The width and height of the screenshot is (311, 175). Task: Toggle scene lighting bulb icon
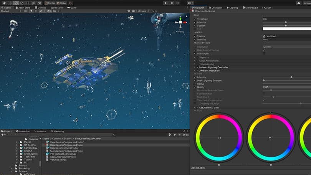(31, 11)
